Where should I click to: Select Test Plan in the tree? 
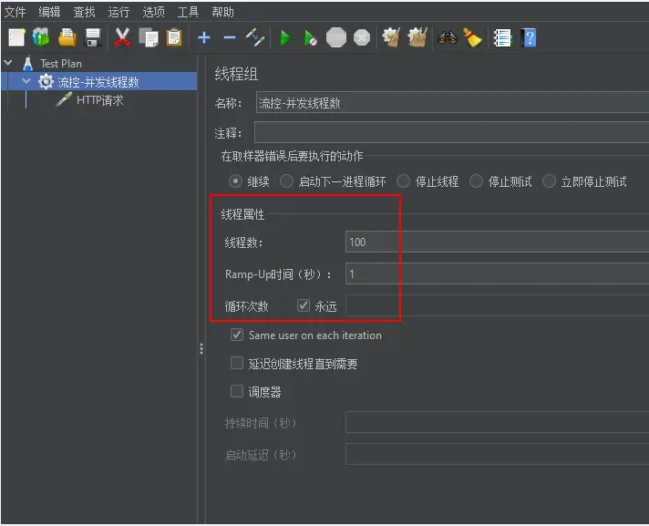tap(61, 64)
